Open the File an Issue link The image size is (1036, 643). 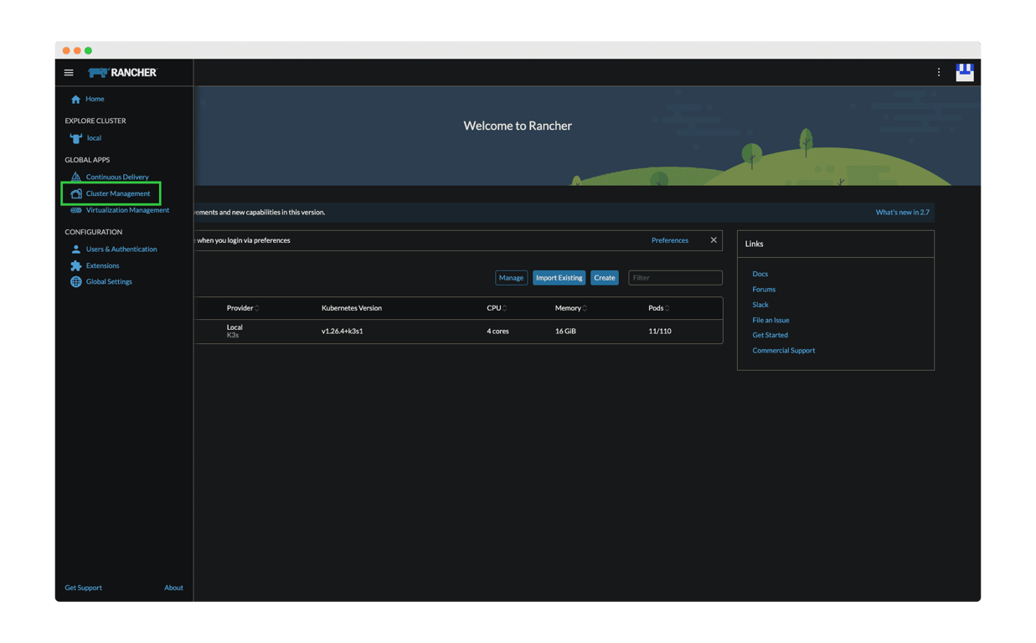[x=771, y=320]
